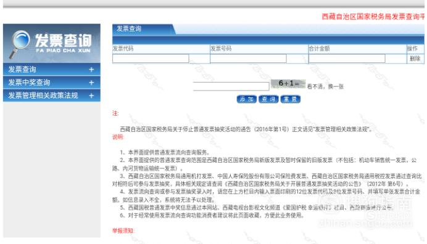
Task: Click the 发票代码 column header
Action: [123, 49]
